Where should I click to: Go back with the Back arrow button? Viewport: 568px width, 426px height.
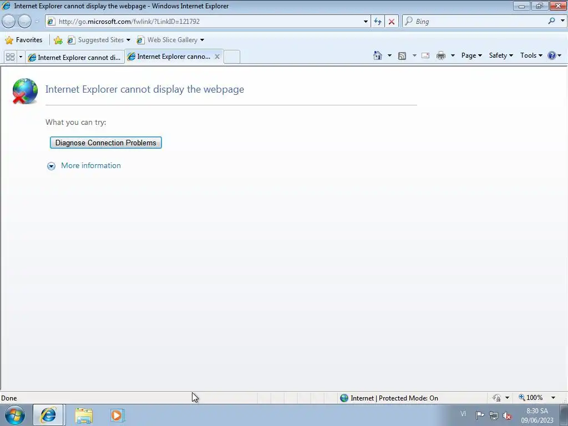click(x=9, y=22)
